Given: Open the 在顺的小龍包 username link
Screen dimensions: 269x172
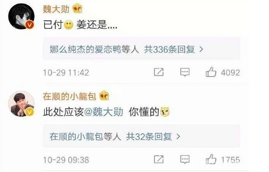Looking at the screenshot, I should tap(69, 96).
